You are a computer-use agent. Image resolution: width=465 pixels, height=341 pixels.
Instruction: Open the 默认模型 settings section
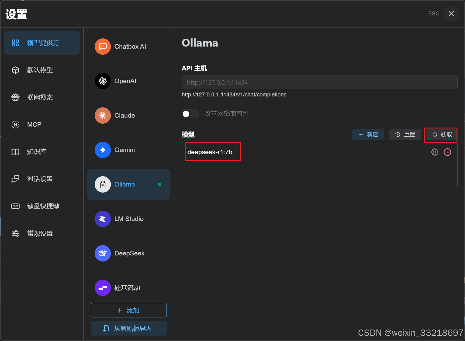pyautogui.click(x=41, y=70)
